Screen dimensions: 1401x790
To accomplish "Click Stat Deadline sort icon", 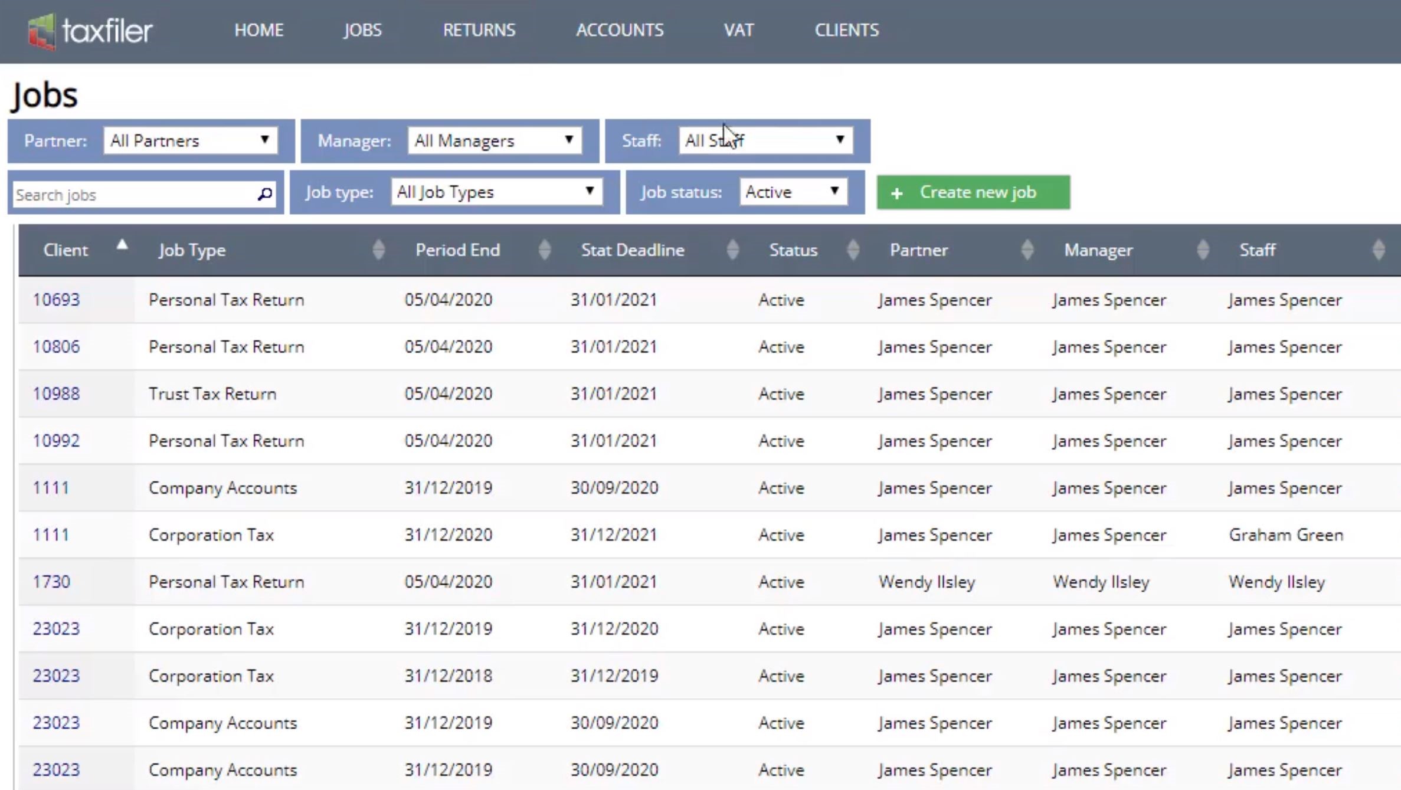I will point(732,250).
